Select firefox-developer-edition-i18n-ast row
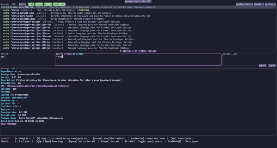 [x=138, y=37]
